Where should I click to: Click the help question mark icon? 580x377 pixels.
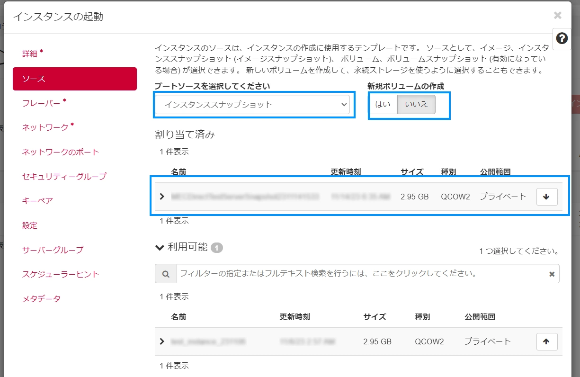pyautogui.click(x=562, y=38)
